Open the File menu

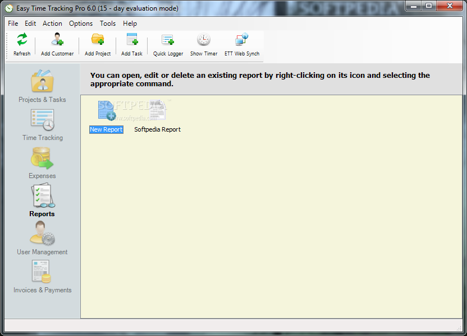pyautogui.click(x=13, y=24)
